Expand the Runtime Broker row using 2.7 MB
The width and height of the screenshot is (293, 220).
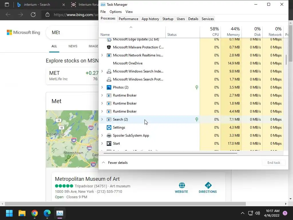[102, 95]
